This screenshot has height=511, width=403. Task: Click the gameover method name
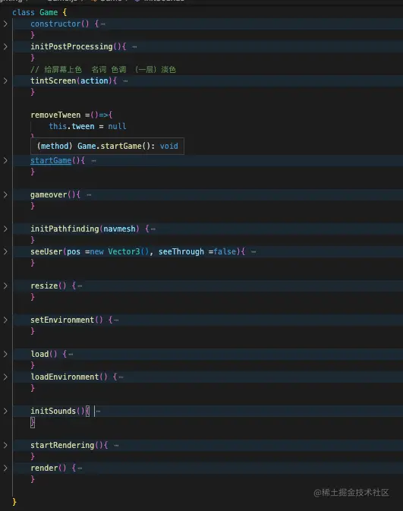(49, 195)
